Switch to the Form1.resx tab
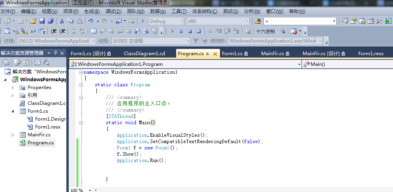Viewport: 393px width, 192px height. (x=371, y=54)
